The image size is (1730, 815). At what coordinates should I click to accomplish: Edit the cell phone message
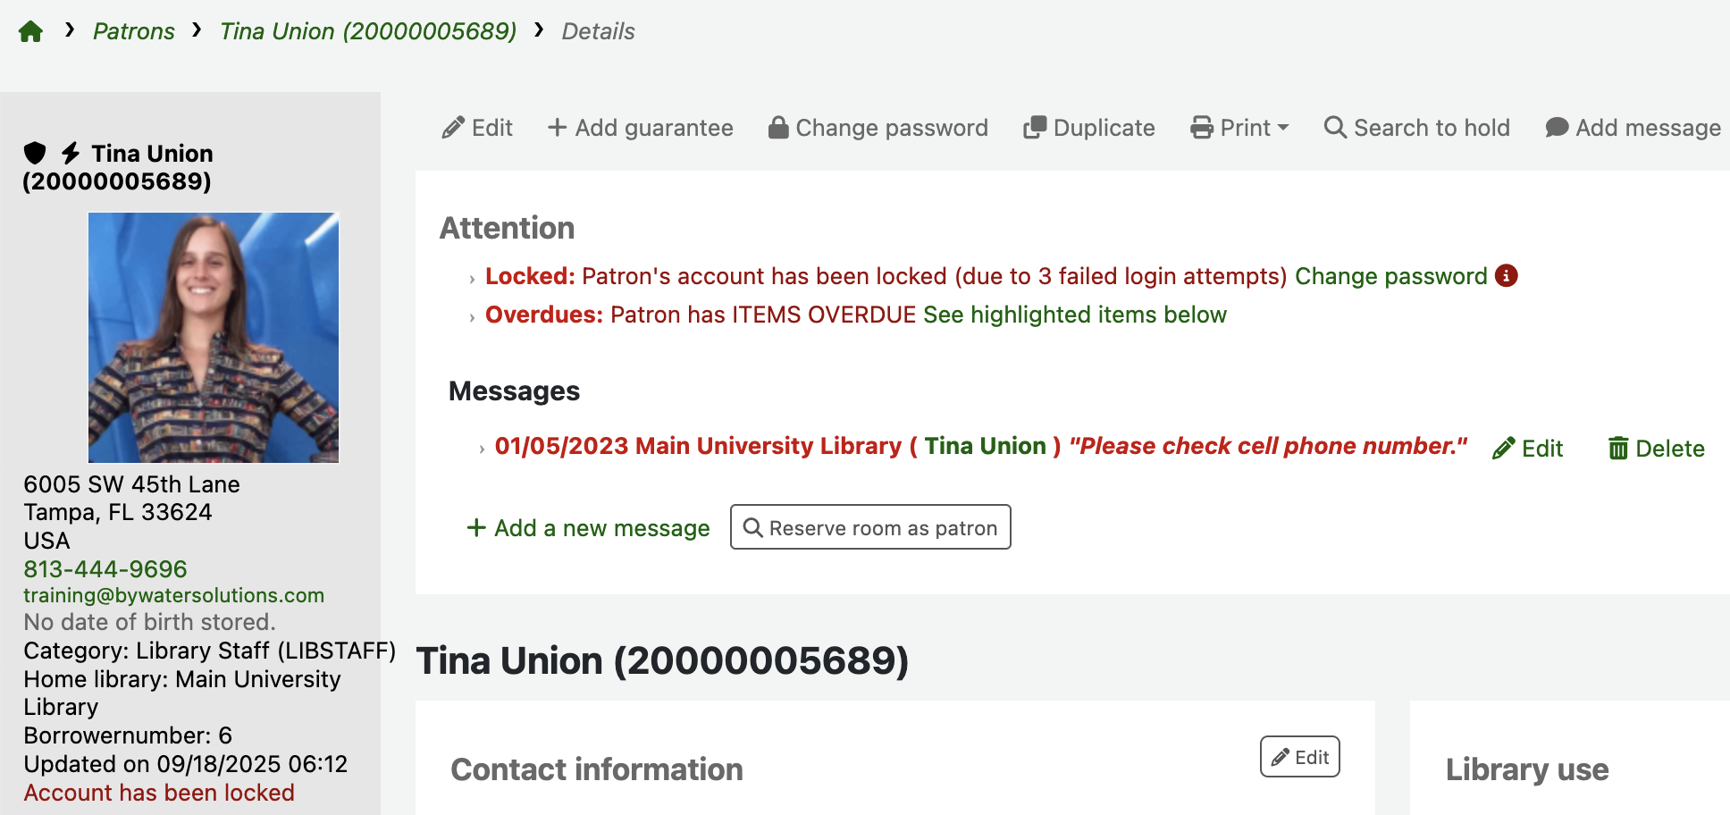1527,449
